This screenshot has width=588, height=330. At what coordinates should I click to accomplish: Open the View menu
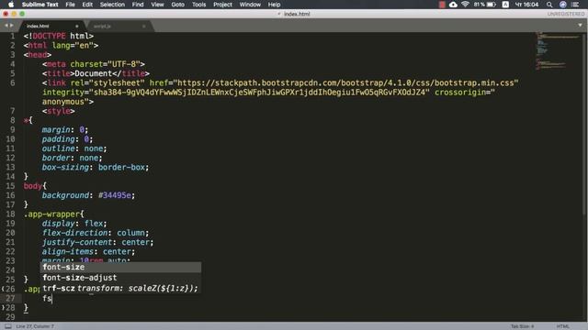tap(157, 5)
